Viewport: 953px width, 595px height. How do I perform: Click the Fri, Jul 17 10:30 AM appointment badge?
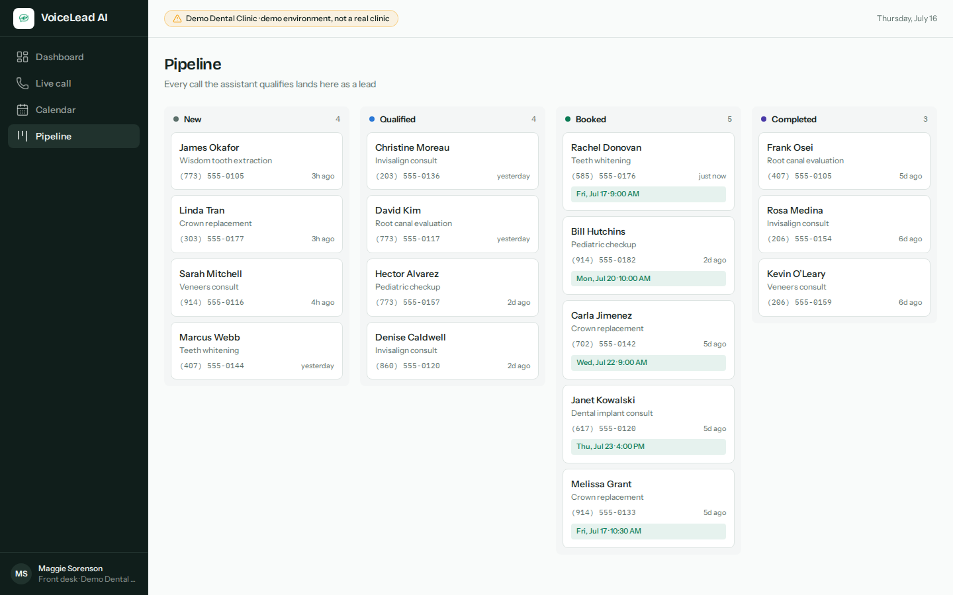[x=649, y=531]
